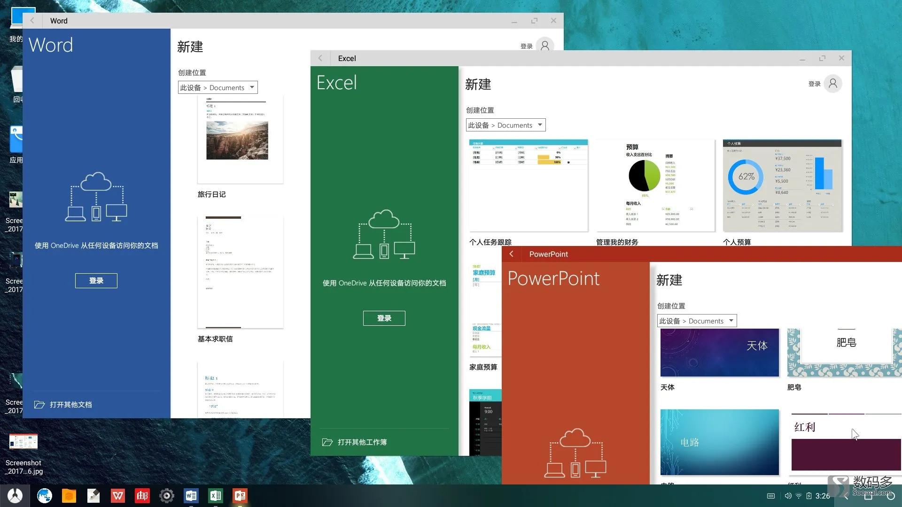Image resolution: width=902 pixels, height=507 pixels.
Task: Click 打开其他工作簿 in Excel
Action: coord(362,442)
